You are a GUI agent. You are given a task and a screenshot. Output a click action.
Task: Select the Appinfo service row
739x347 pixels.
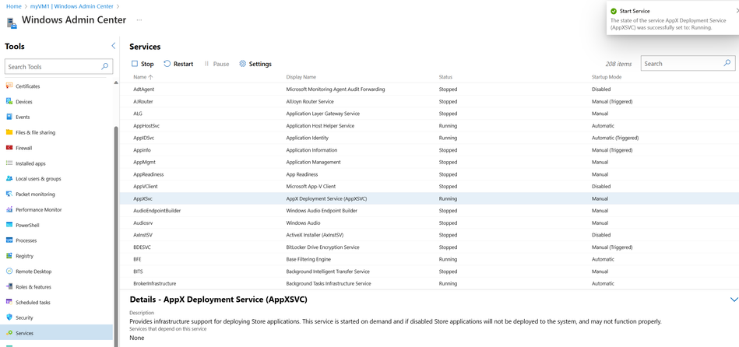click(x=429, y=149)
